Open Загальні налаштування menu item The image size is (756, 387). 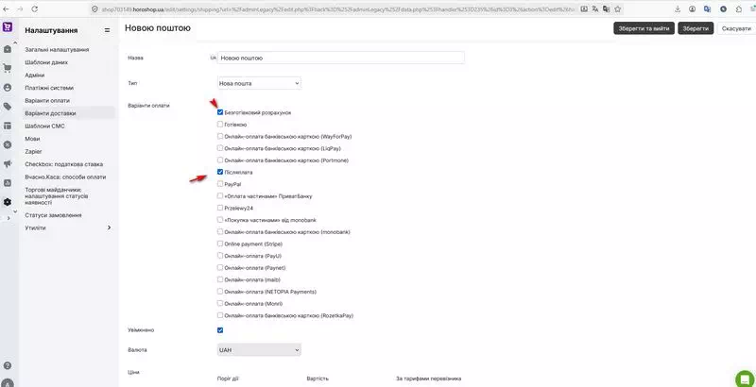[x=57, y=50]
